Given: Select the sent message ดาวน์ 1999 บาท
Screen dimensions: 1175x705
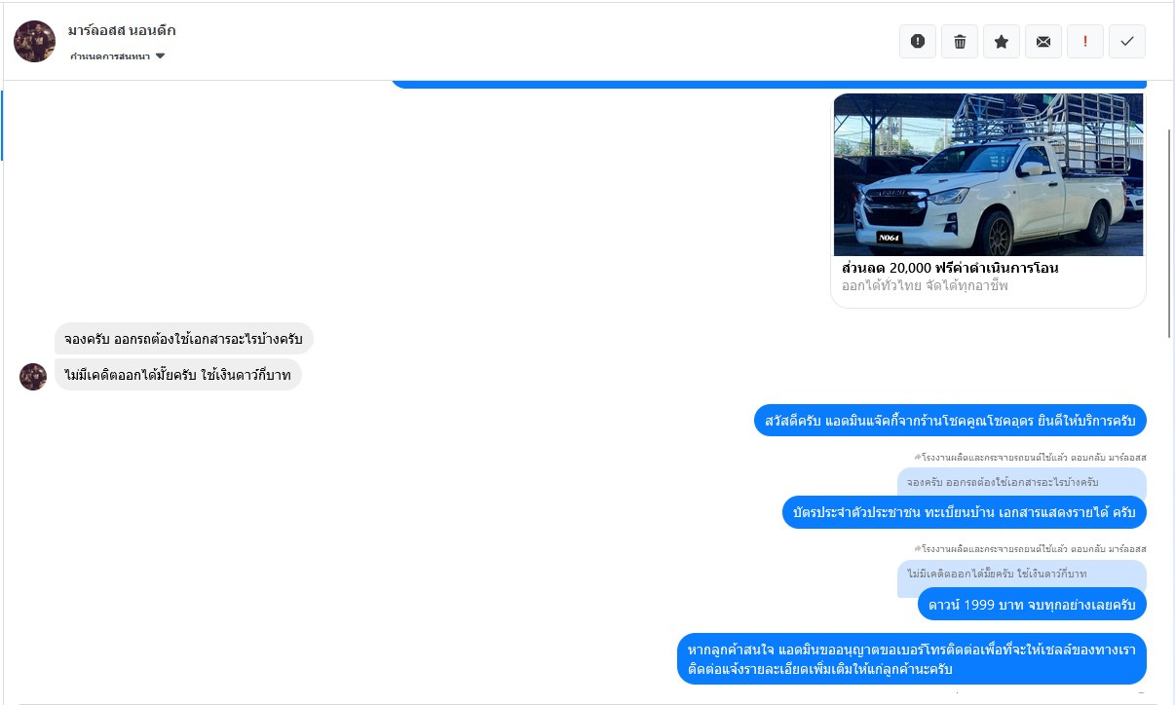Looking at the screenshot, I should pyautogui.click(x=1032, y=605).
